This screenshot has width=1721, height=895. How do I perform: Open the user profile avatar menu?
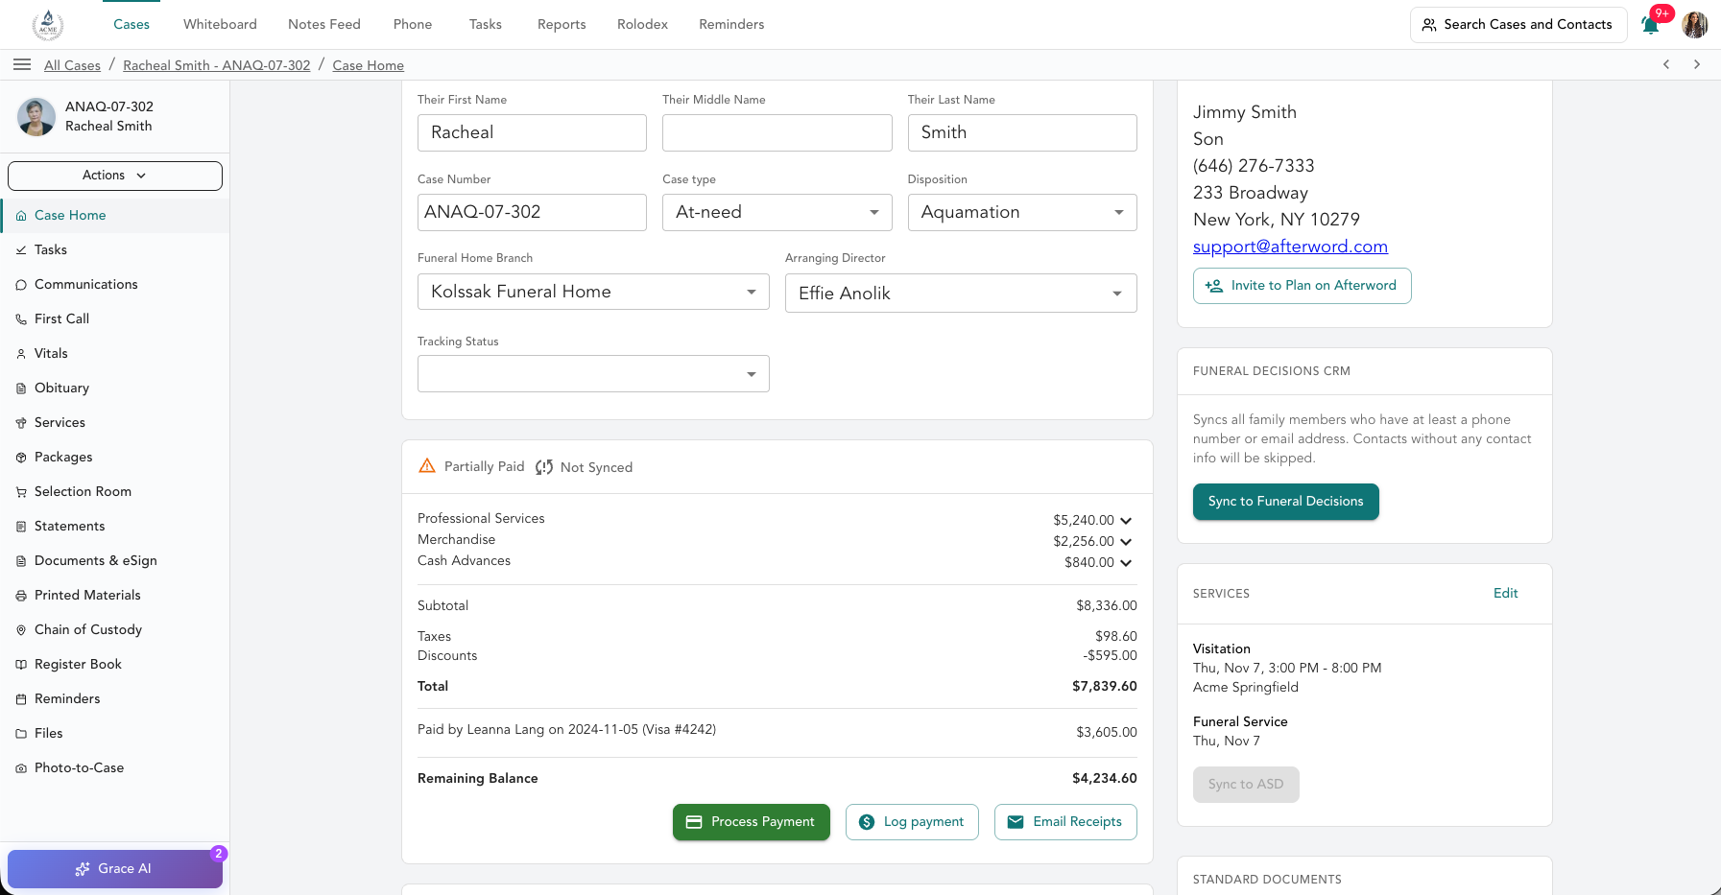coord(1695,25)
